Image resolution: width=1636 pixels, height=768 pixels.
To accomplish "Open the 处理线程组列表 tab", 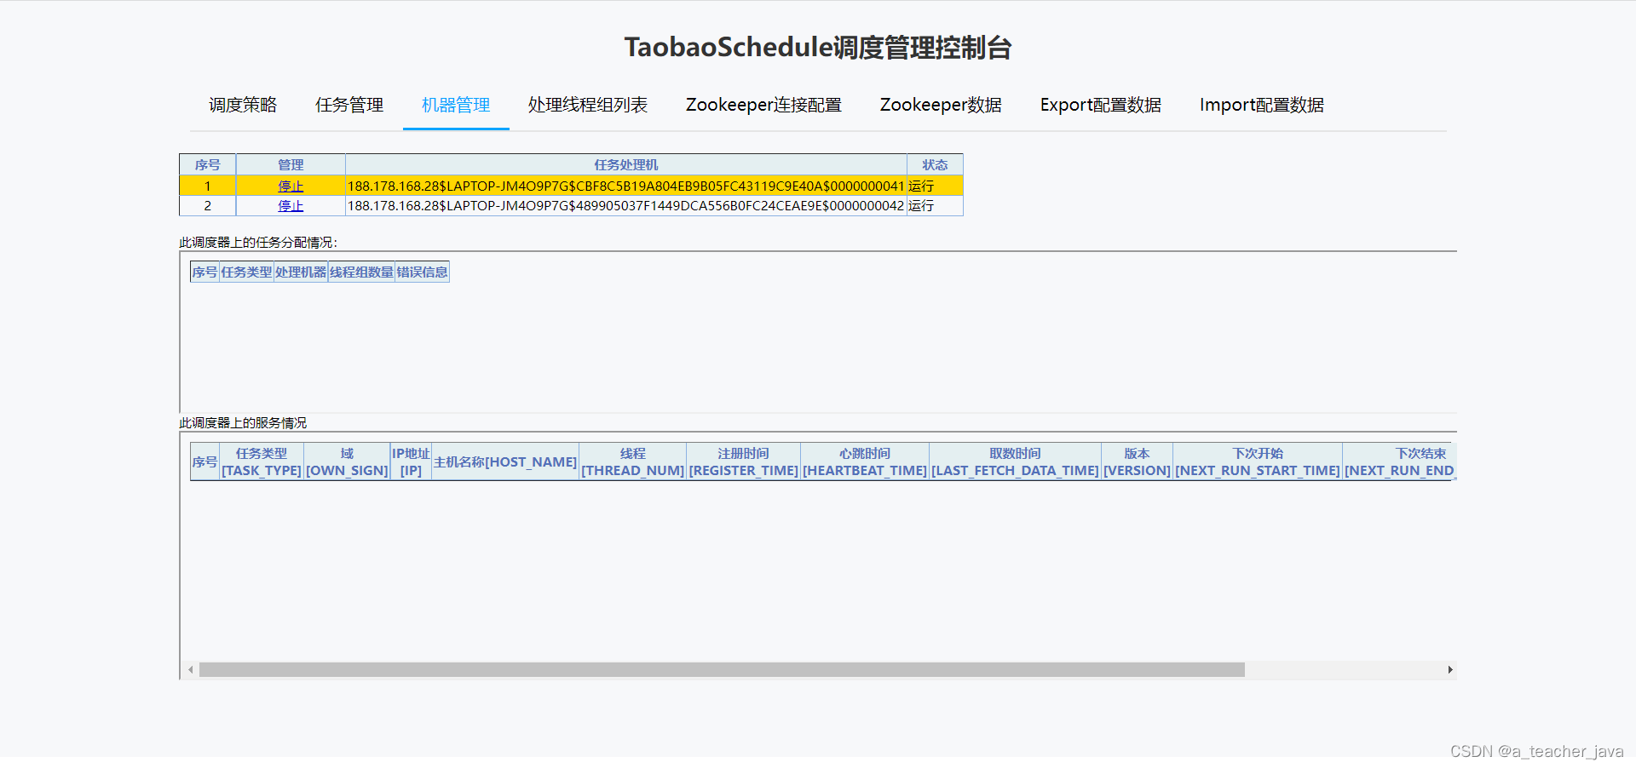I will pyautogui.click(x=588, y=105).
